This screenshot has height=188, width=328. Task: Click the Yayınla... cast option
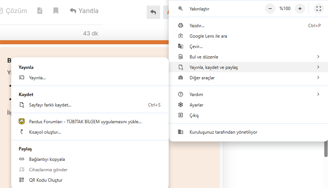tap(37, 78)
